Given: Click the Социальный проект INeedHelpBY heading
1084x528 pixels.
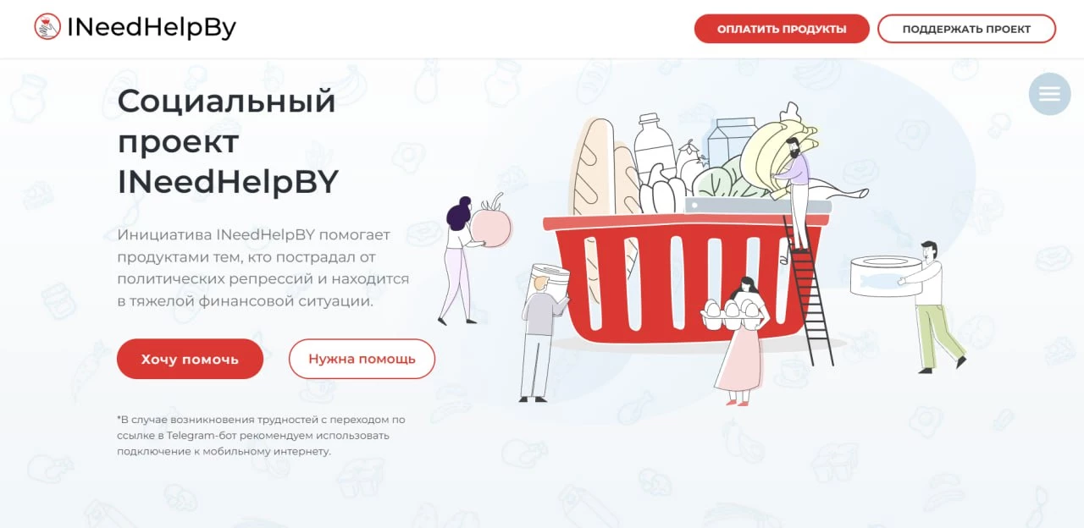Looking at the screenshot, I should (x=228, y=141).
